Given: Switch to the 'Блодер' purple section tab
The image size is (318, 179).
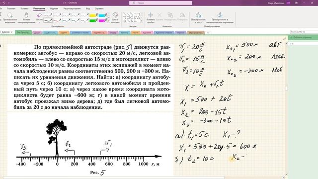Looking at the screenshot, I should pyautogui.click(x=113, y=32).
